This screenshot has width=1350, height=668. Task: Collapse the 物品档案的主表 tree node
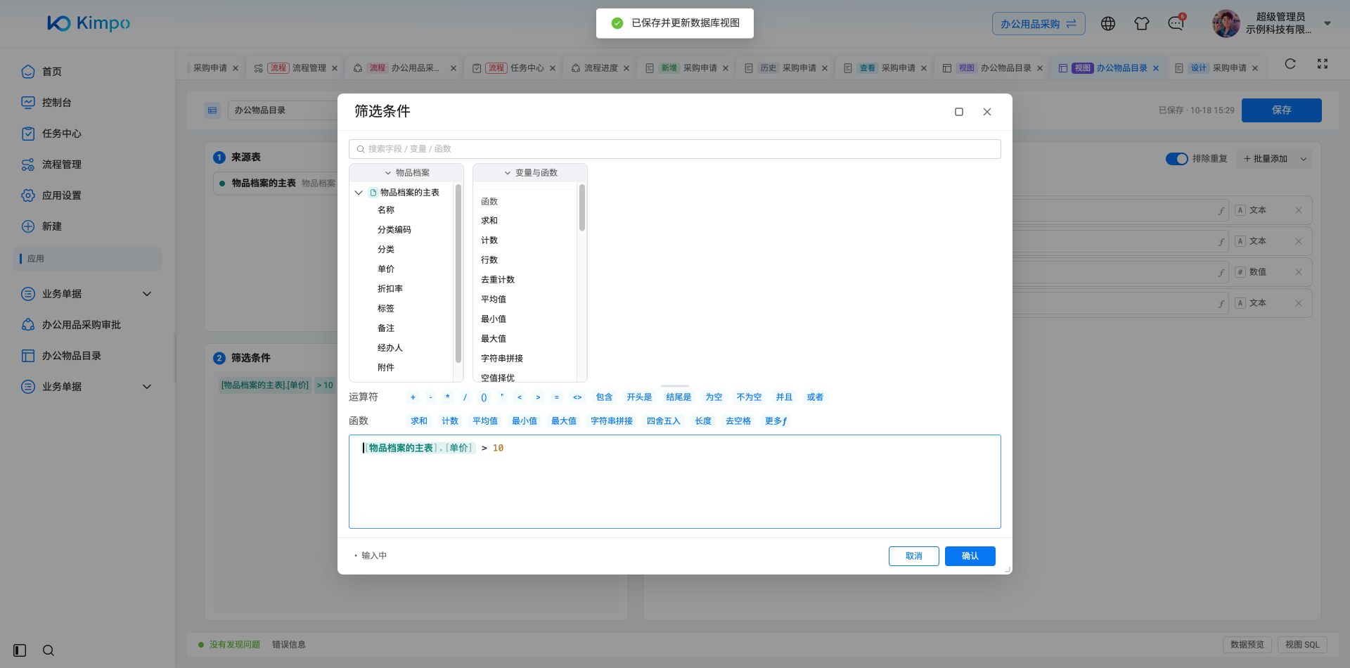pyautogui.click(x=359, y=193)
